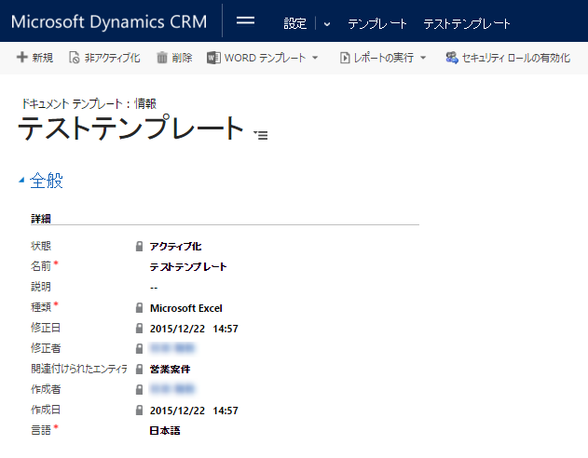Click the 言語 field label

40,430
